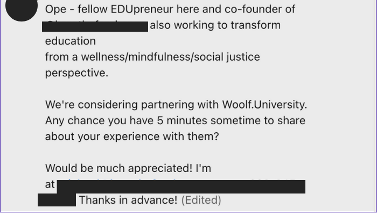This screenshot has height=215, width=377.
Task: Click 'also working to transform' text
Action: [215, 25]
